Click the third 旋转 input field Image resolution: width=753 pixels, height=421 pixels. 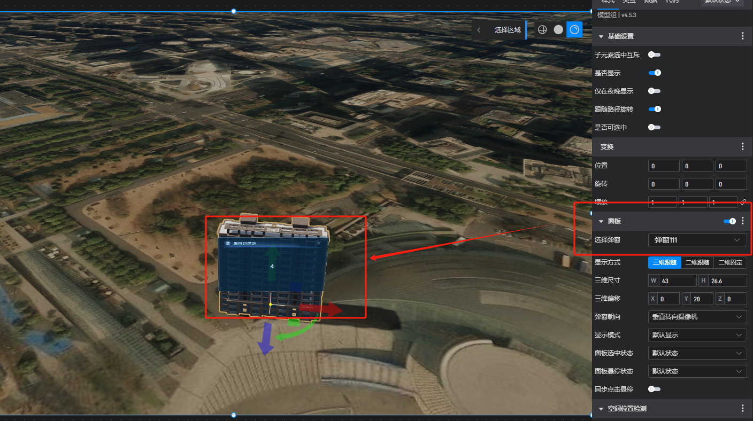tap(731, 184)
